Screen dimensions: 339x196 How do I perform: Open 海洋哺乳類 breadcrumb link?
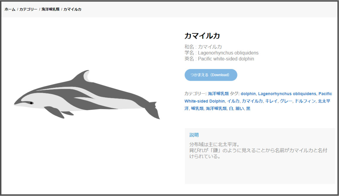pyautogui.click(x=50, y=9)
